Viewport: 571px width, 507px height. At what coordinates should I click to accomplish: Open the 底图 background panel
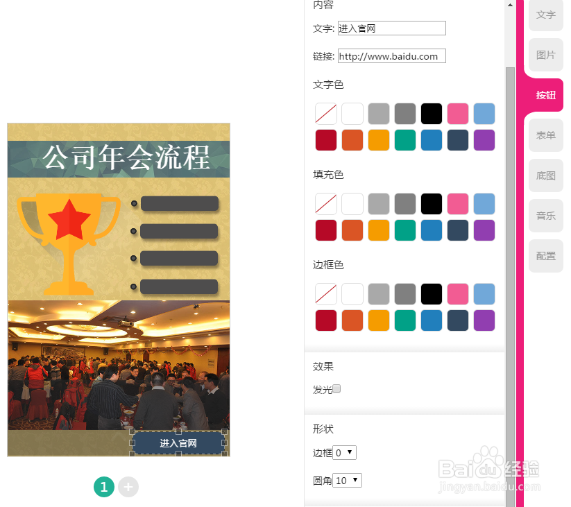545,175
